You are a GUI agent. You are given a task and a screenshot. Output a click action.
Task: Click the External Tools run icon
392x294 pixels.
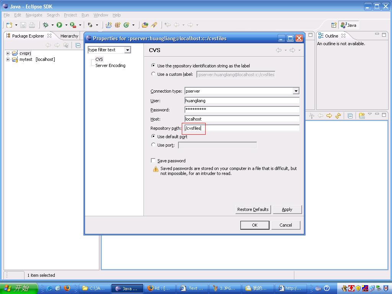pos(73,25)
